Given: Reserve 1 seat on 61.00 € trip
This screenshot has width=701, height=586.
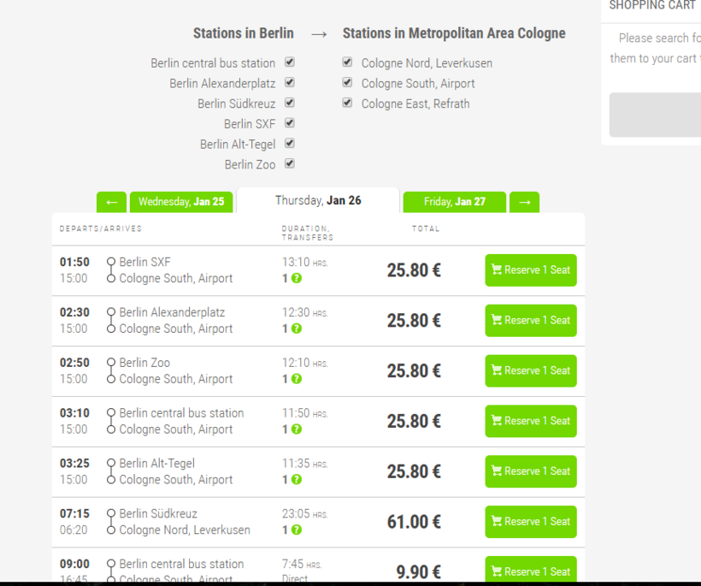Looking at the screenshot, I should point(531,522).
